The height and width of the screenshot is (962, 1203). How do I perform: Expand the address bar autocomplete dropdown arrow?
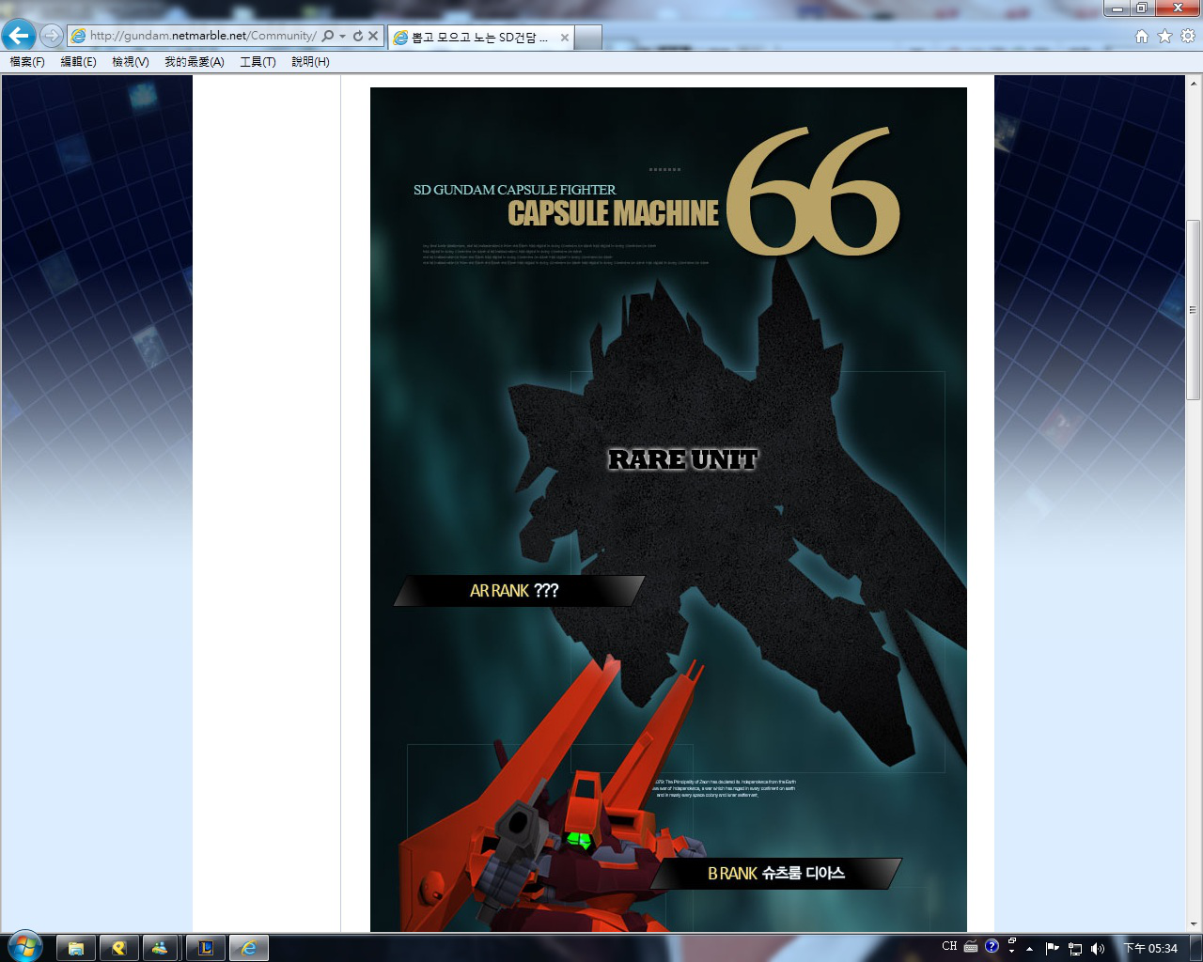coord(343,36)
